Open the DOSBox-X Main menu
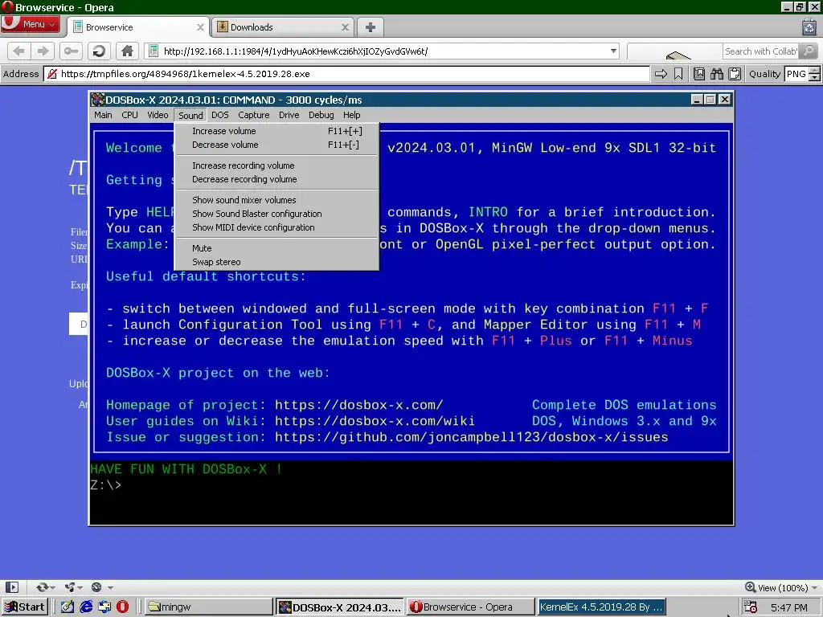This screenshot has height=617, width=823. click(103, 115)
